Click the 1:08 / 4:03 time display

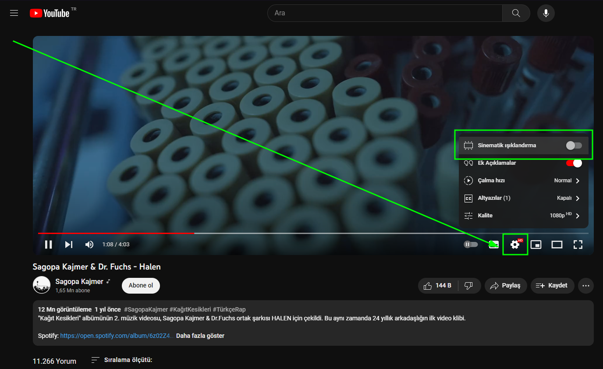[x=116, y=245]
